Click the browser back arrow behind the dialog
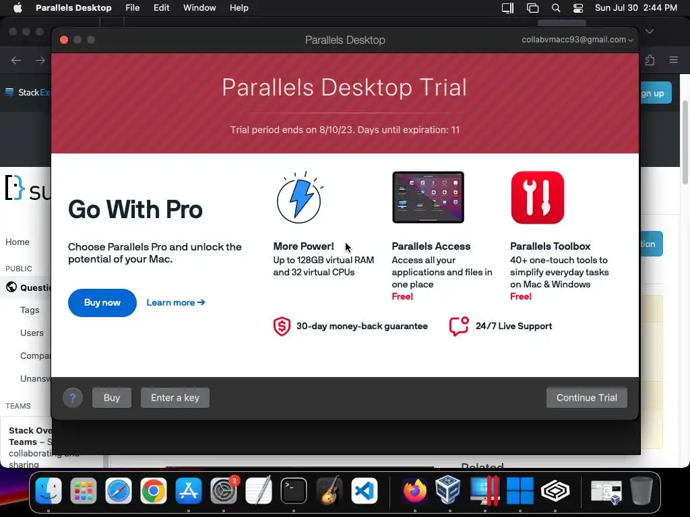 (x=16, y=60)
